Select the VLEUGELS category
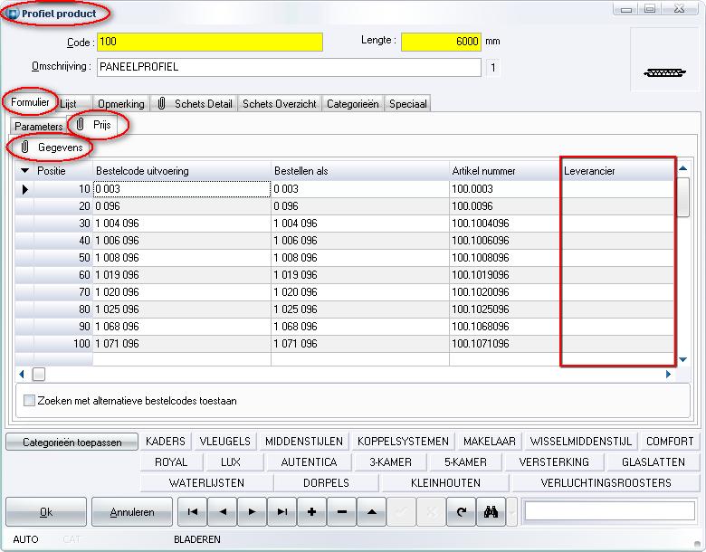Image resolution: width=706 pixels, height=552 pixels. coord(224,442)
